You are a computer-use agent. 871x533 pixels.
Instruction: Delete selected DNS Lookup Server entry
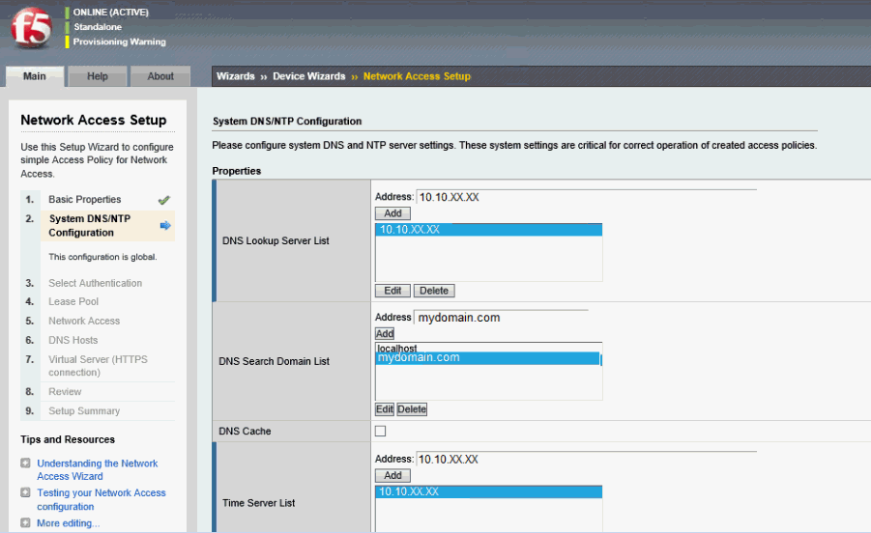(434, 291)
